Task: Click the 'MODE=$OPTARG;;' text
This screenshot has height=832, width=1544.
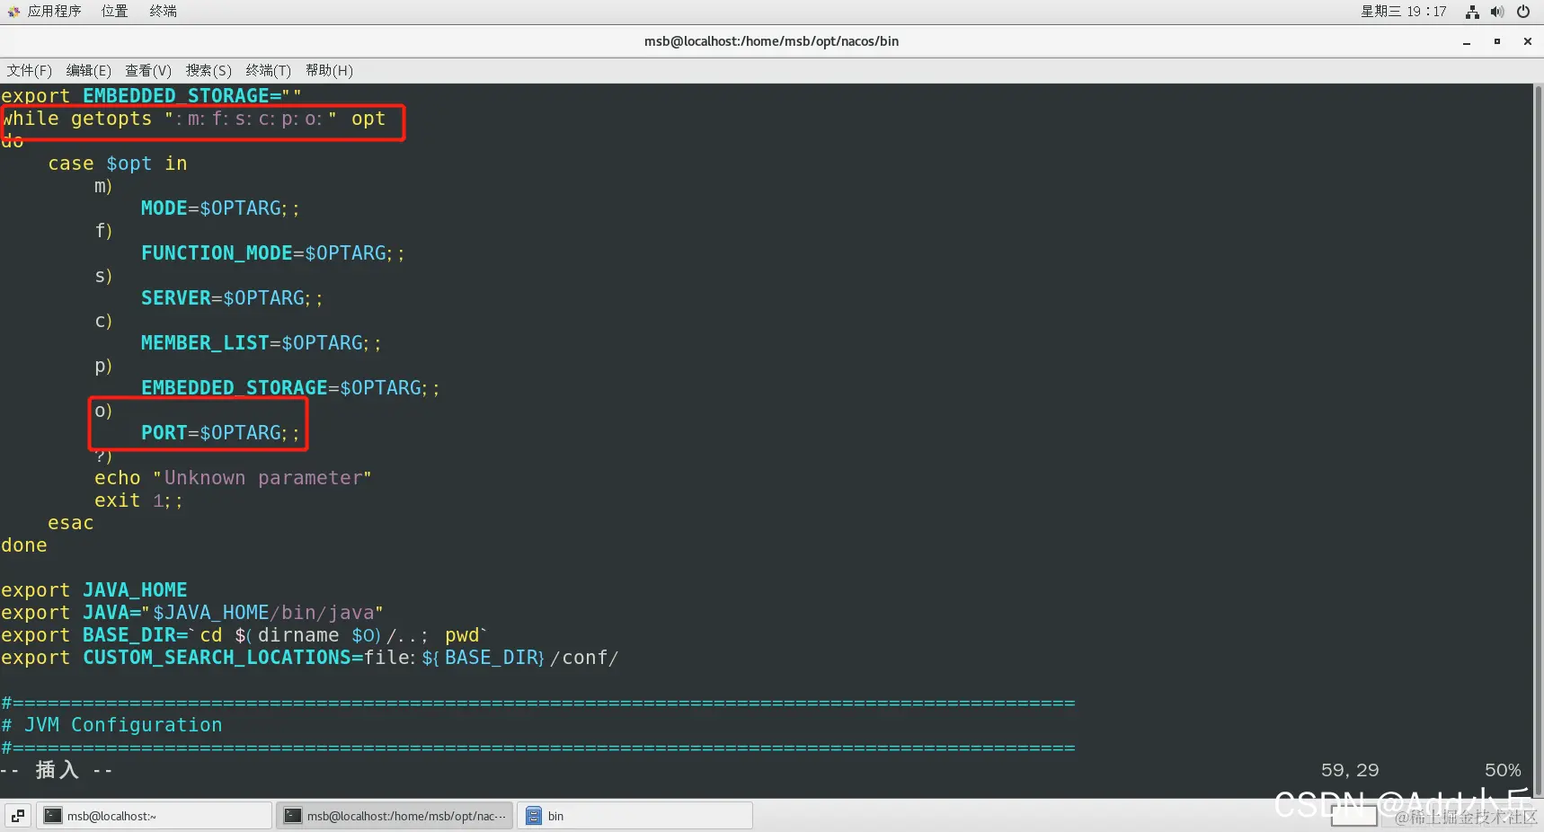Action: (x=220, y=208)
